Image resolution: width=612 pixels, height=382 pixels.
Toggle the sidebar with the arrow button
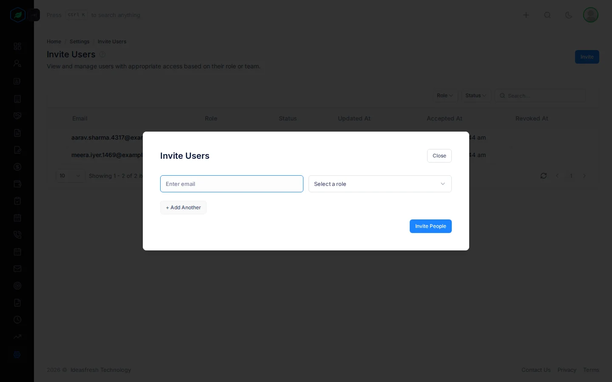coord(34,15)
